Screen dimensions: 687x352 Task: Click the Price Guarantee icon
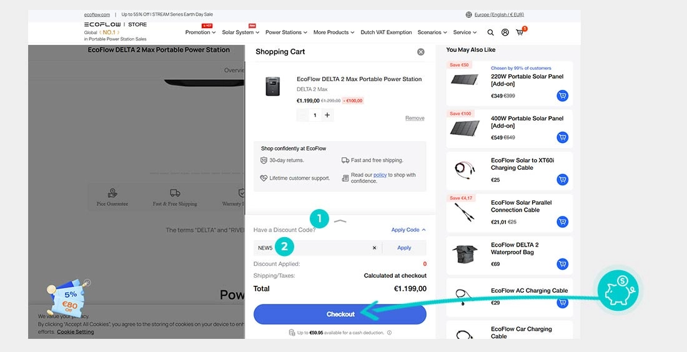coord(112,193)
